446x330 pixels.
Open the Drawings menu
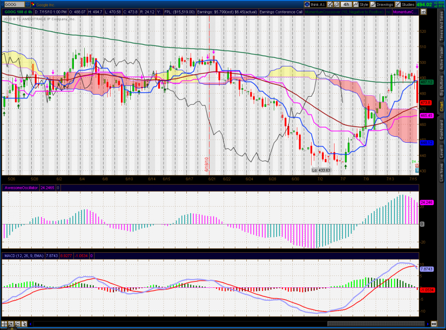click(382, 4)
